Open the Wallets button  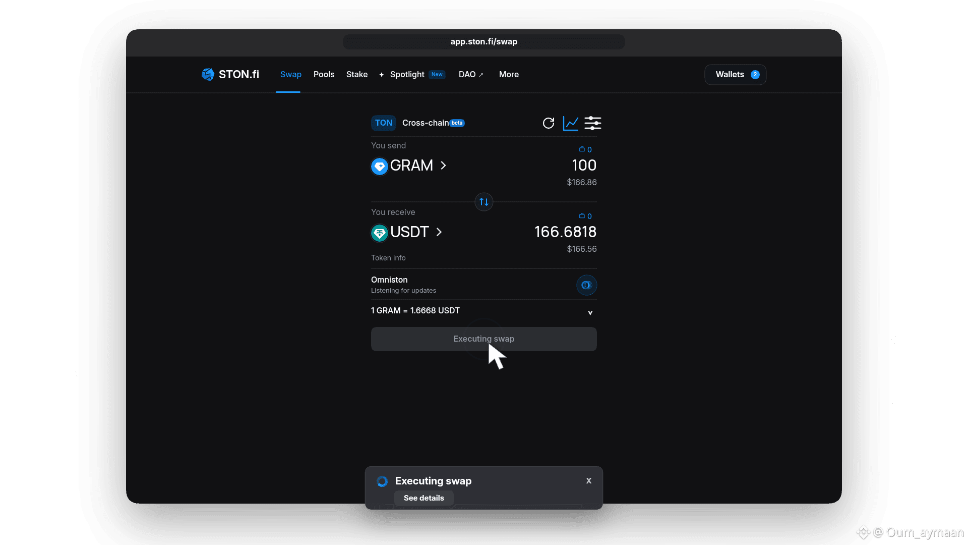[x=736, y=75]
